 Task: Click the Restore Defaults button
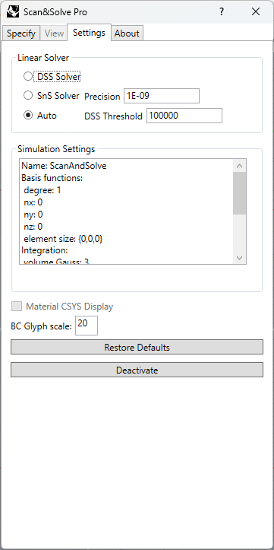[137, 347]
